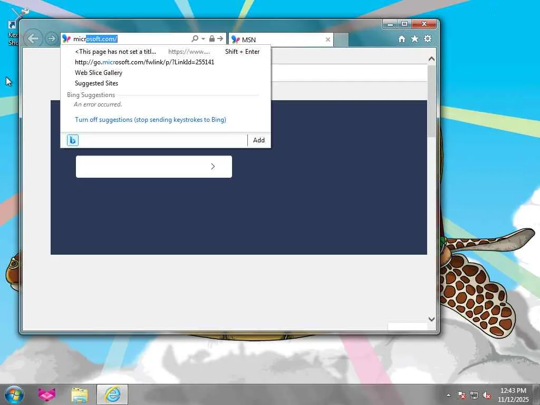Switch to the MSN tab

pos(280,40)
